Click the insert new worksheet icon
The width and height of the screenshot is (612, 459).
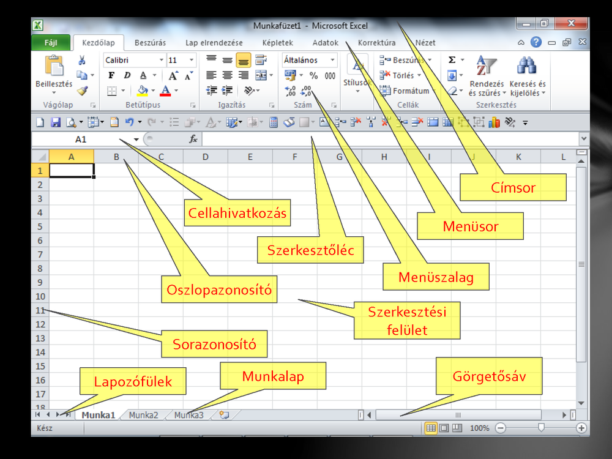[x=224, y=415]
